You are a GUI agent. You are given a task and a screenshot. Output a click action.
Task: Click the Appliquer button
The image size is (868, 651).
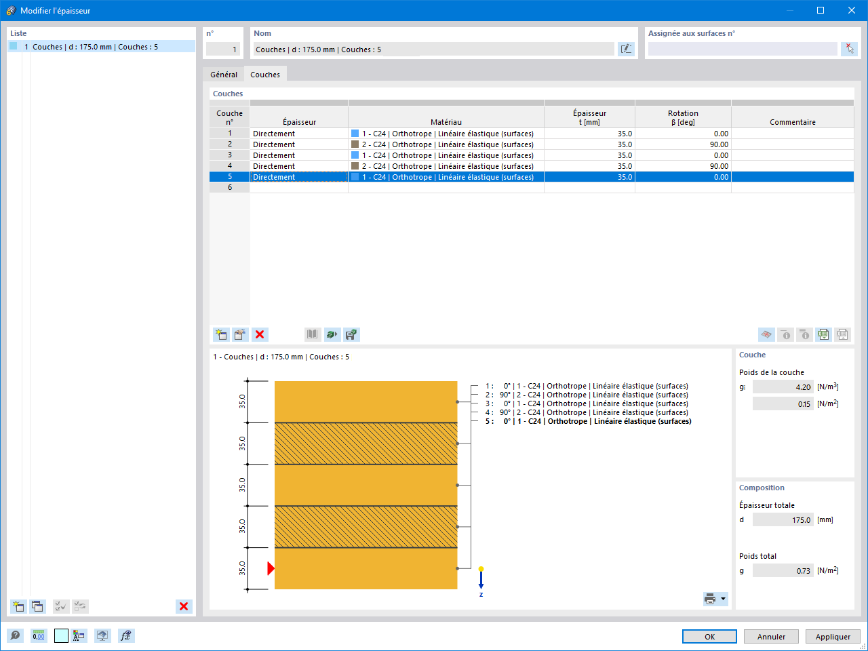coord(833,637)
